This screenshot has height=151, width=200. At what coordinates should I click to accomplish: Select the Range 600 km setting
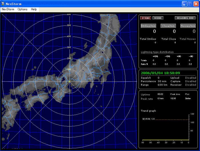point(162,85)
